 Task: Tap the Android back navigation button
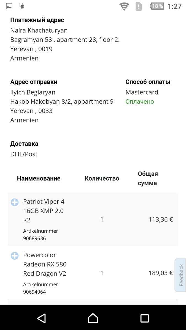41,318
